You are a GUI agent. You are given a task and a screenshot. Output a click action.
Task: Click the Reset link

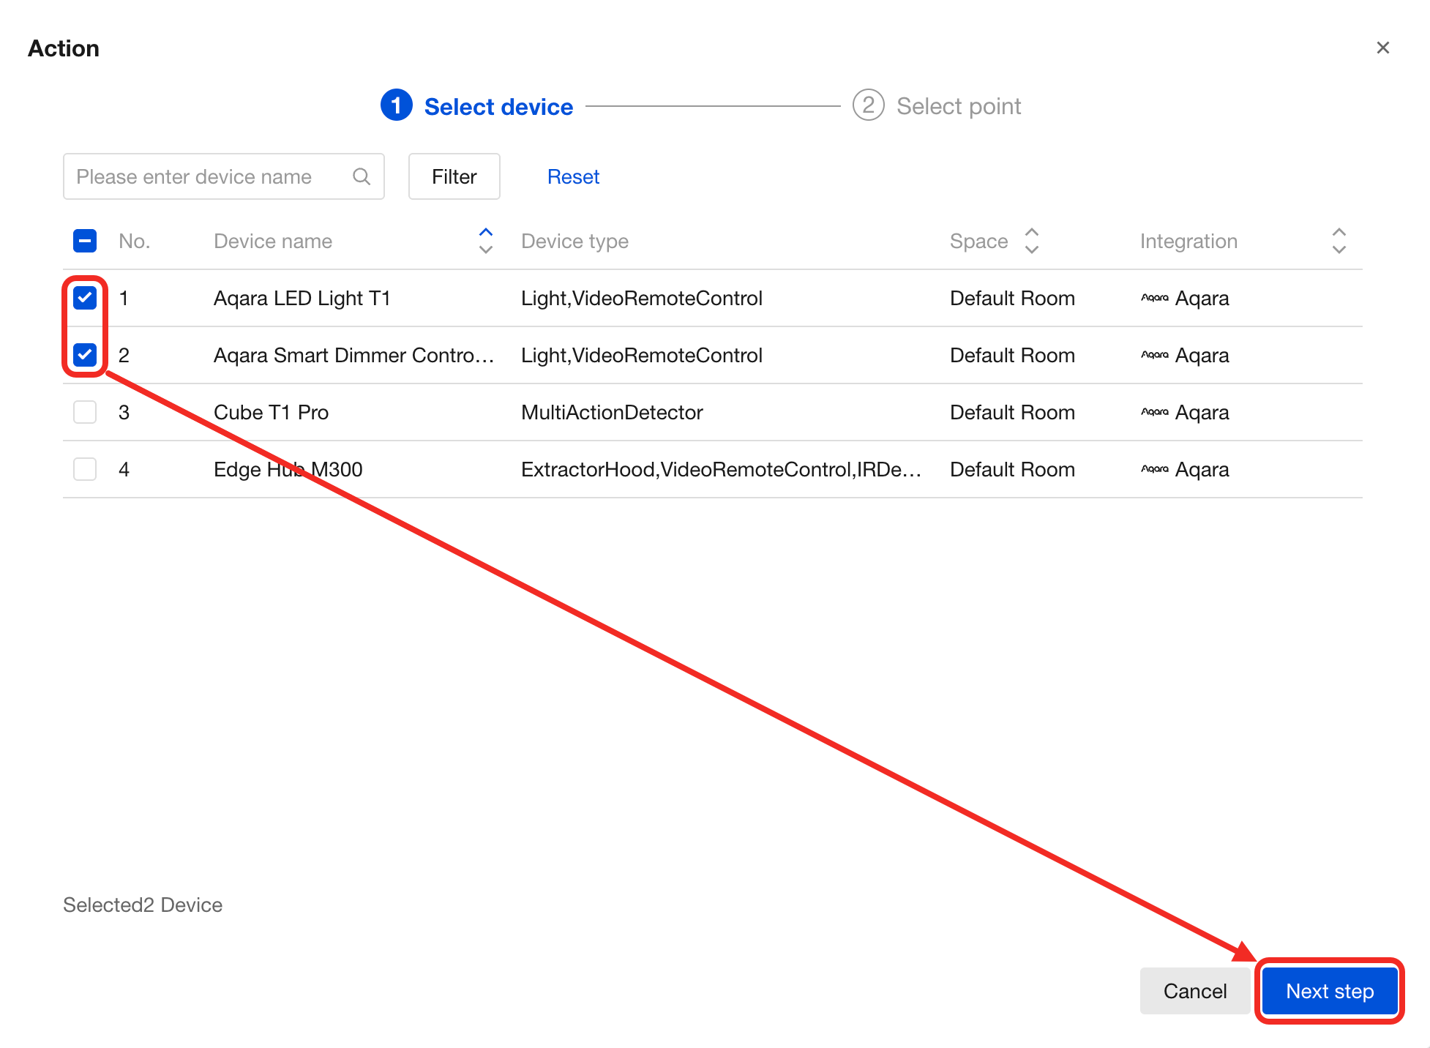[573, 176]
